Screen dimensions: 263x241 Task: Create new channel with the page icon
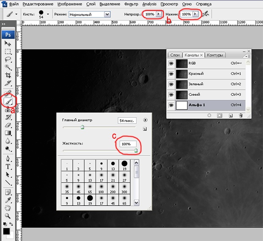pos(230,115)
